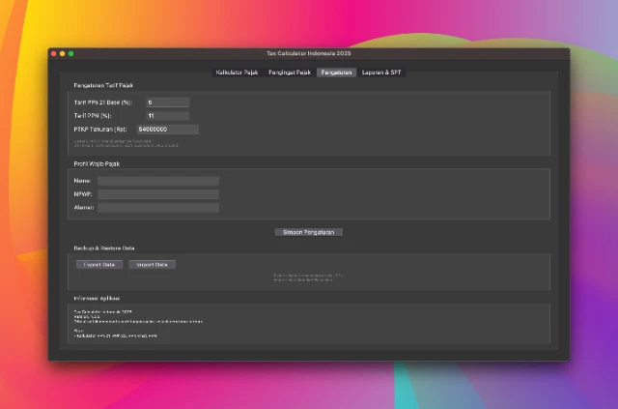Click the Tax Calculator Indonesia 2025 title bar

point(309,53)
